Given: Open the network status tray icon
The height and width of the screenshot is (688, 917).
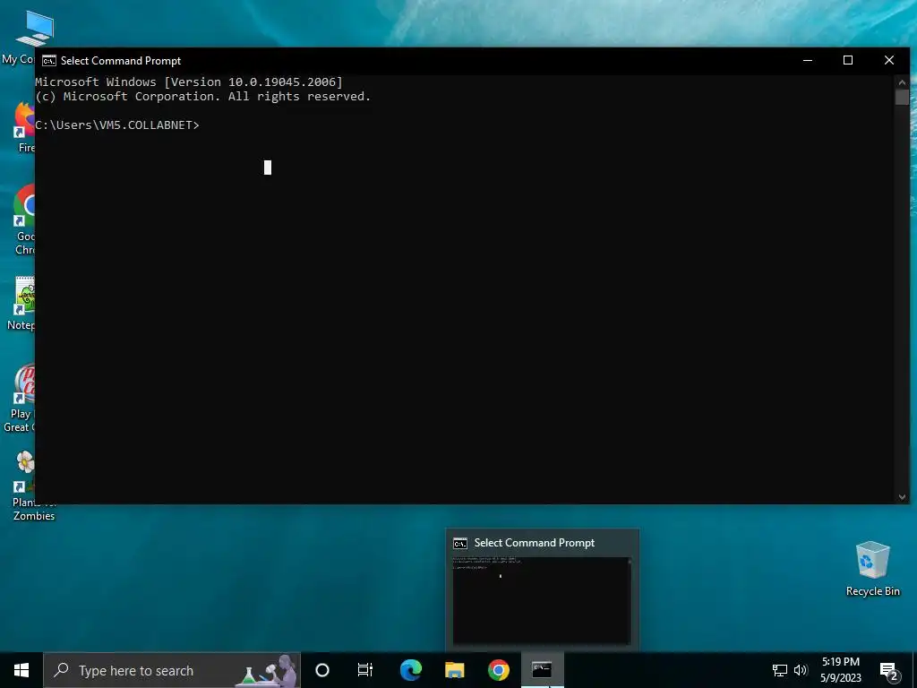Looking at the screenshot, I should click(780, 670).
